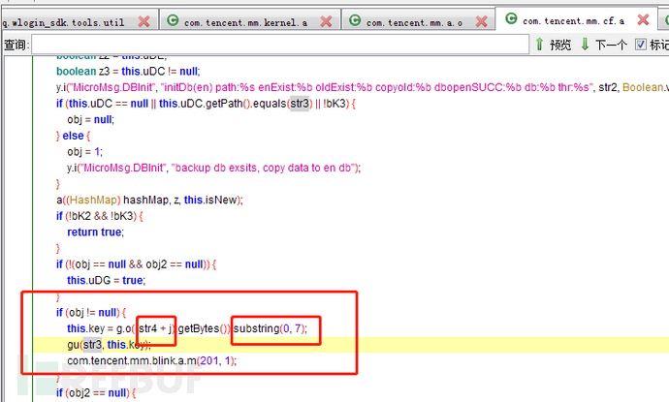Click the up arrow for previous match
The image size is (669, 402).
click(x=539, y=44)
